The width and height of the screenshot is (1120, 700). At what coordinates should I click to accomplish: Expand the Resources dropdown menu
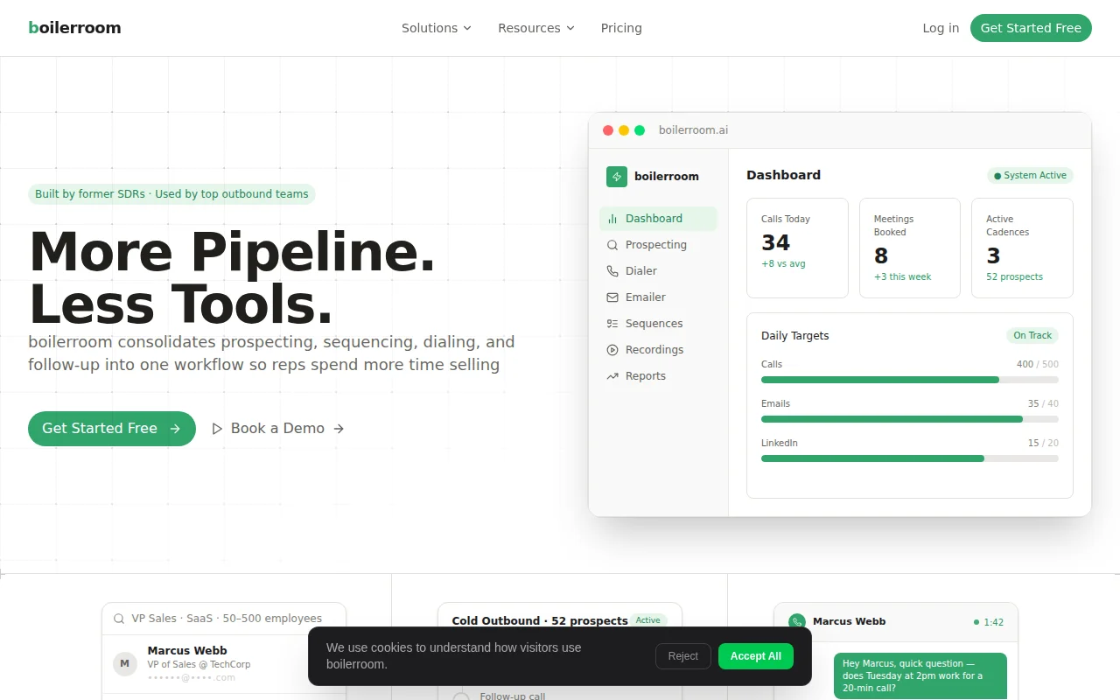(x=536, y=28)
